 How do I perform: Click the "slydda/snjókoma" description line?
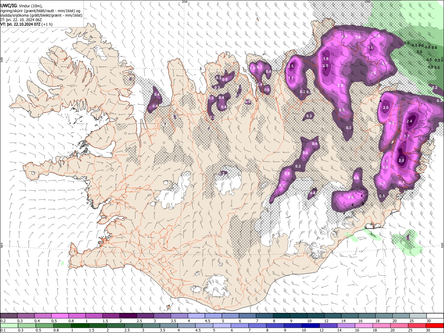(41, 15)
